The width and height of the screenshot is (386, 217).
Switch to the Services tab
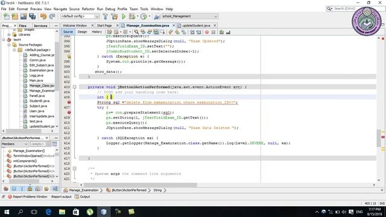point(40,26)
